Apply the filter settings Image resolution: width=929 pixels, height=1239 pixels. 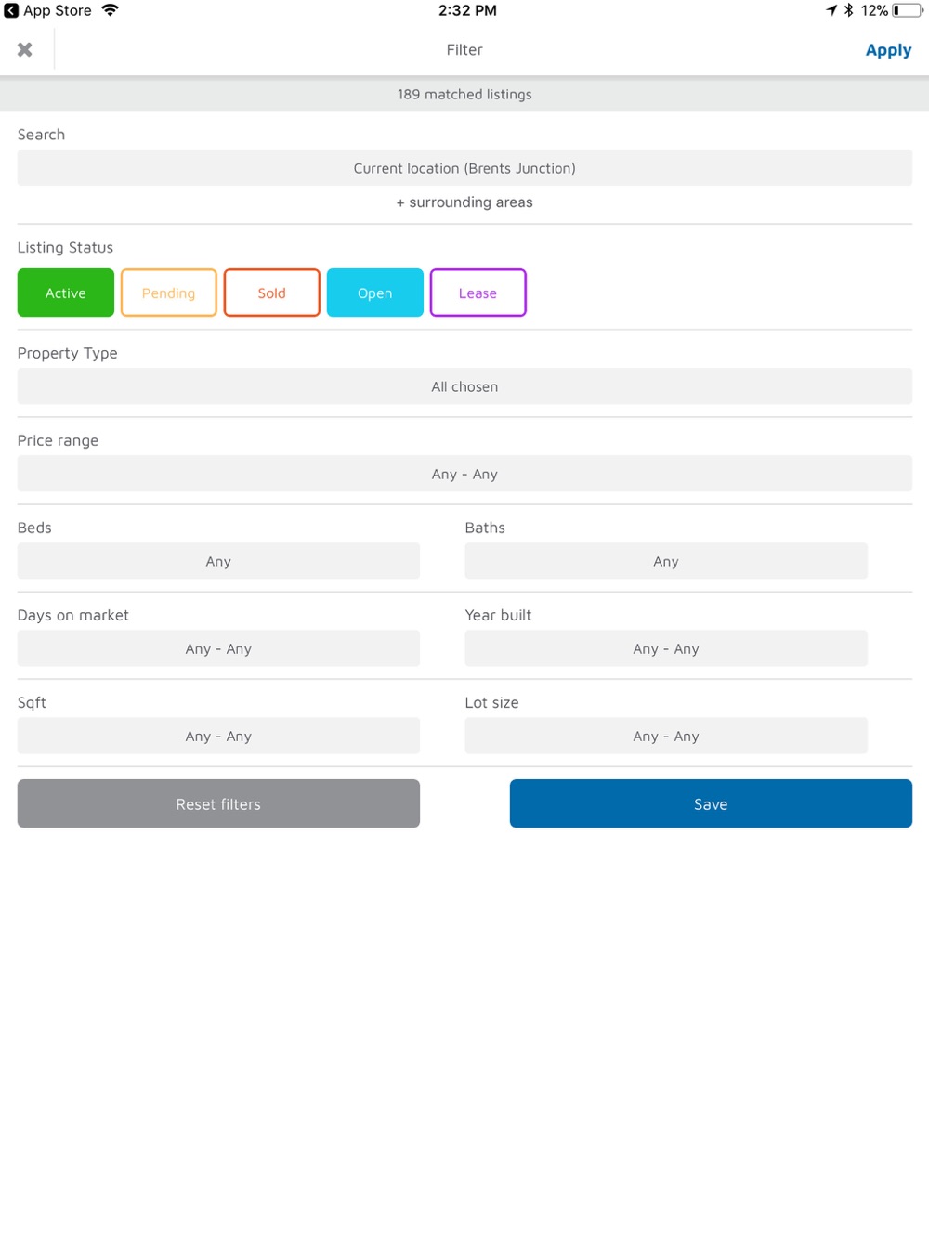tap(888, 50)
